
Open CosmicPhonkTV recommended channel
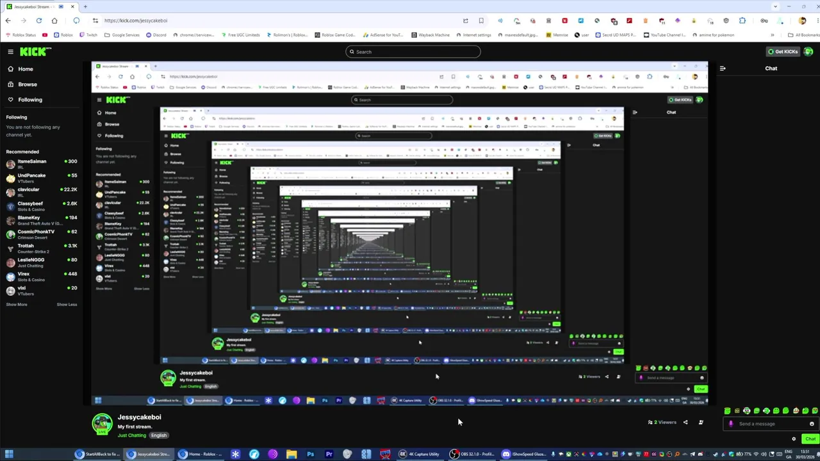coord(41,234)
